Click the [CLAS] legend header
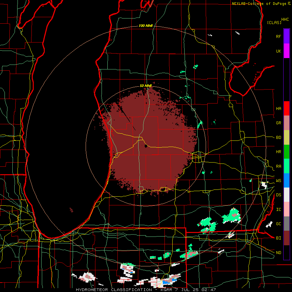292x292 pixels. [274, 22]
